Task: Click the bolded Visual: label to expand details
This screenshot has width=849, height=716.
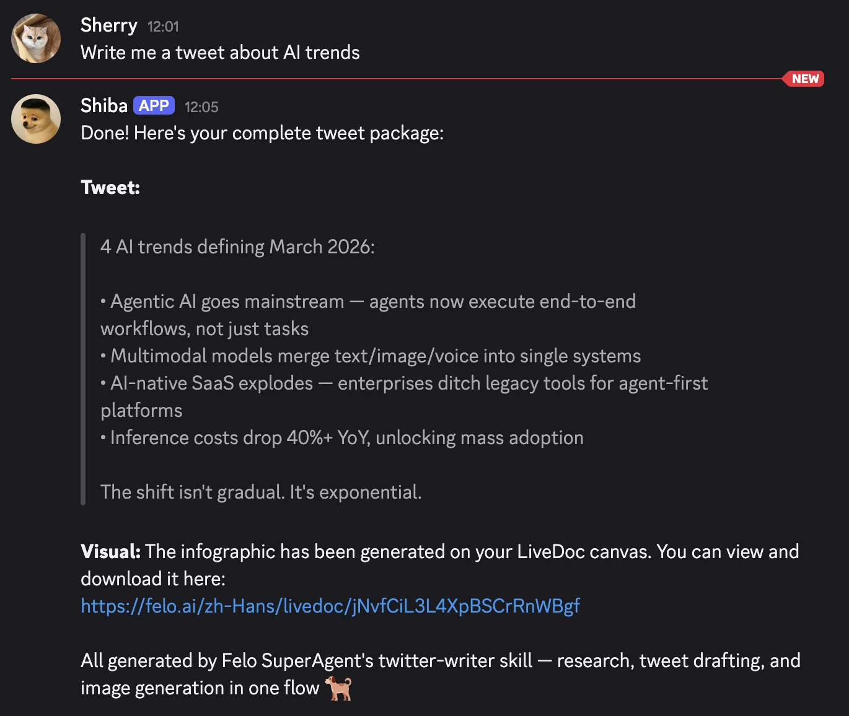Action: coord(110,551)
